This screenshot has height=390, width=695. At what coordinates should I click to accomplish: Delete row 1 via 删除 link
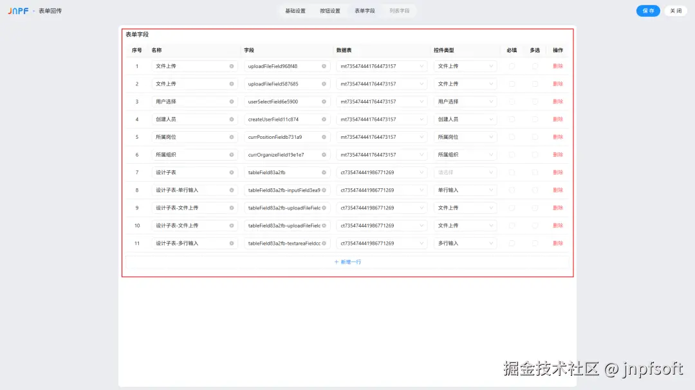(557, 66)
